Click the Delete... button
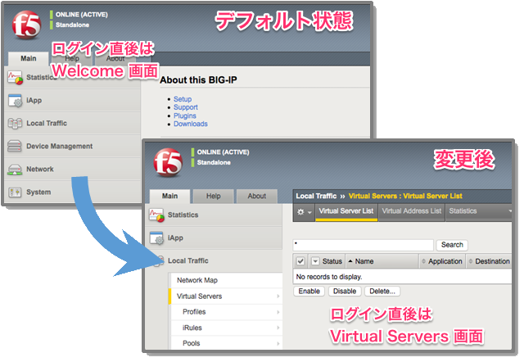This screenshot has height=362, width=524. [382, 291]
